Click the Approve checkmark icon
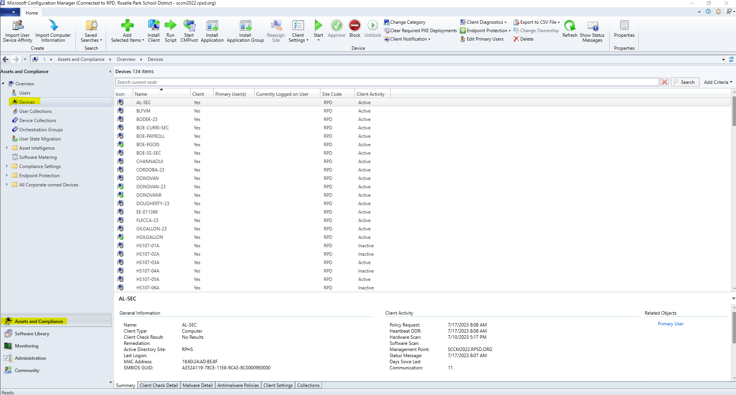Screen dimensions: 736x395 tap(337, 26)
